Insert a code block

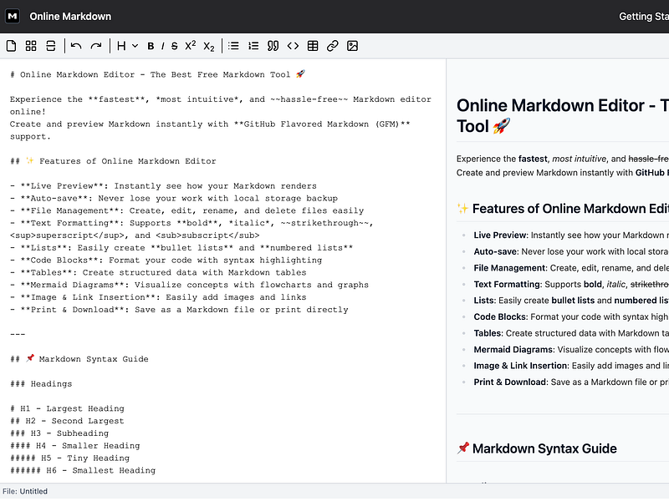pyautogui.click(x=293, y=46)
